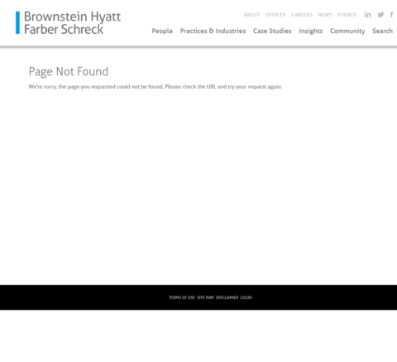The image size is (397, 362).
Task: Open Terms of Use in footer
Action: [182, 297]
